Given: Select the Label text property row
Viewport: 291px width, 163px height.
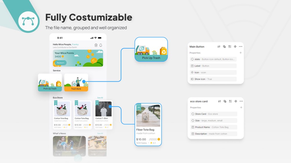Looking at the screenshot, I should click(x=213, y=66).
